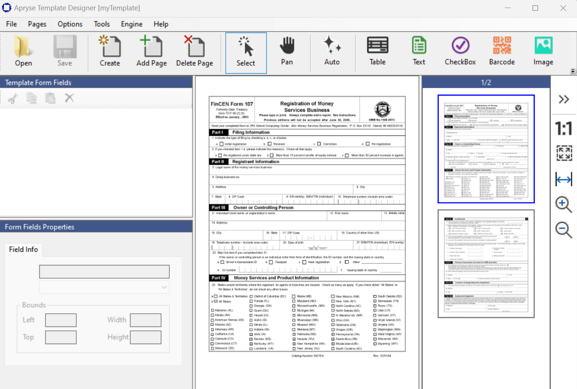Select the Image field tool
The width and height of the screenshot is (577, 389).
tap(543, 52)
